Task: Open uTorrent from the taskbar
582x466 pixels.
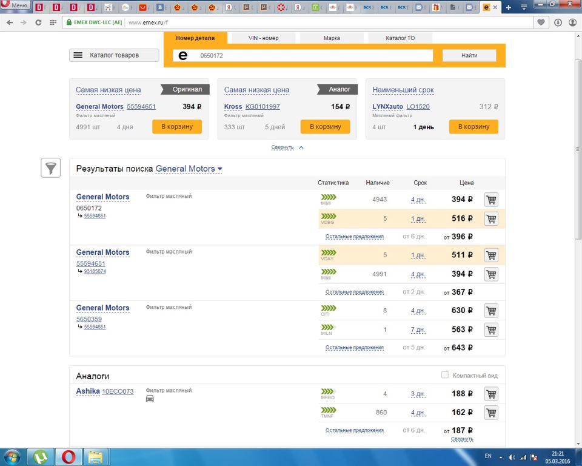Action: click(x=41, y=457)
